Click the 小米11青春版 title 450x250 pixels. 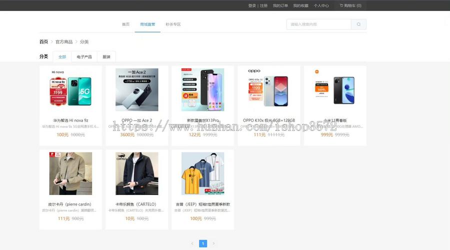335,120
